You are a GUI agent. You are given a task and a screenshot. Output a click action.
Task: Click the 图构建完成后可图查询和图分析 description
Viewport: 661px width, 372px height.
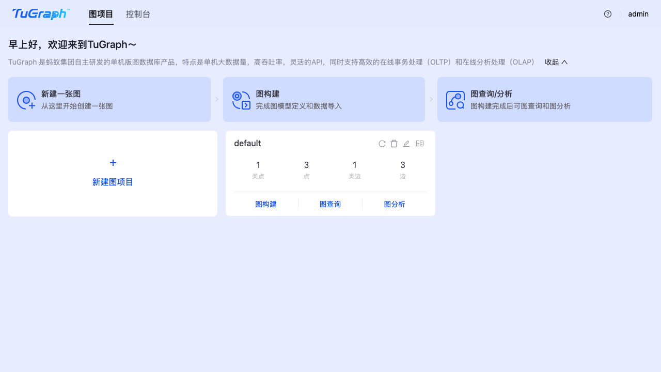[x=521, y=106]
